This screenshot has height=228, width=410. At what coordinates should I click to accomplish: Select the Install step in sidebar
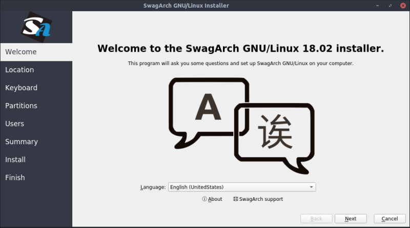point(36,159)
